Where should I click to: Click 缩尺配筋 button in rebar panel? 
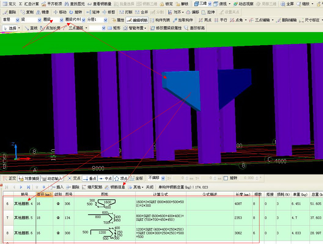pyautogui.click(x=92, y=187)
